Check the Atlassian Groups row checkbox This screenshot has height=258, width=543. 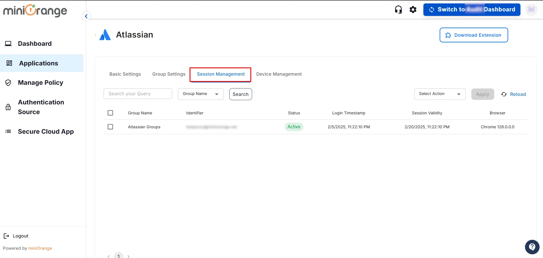(x=110, y=127)
